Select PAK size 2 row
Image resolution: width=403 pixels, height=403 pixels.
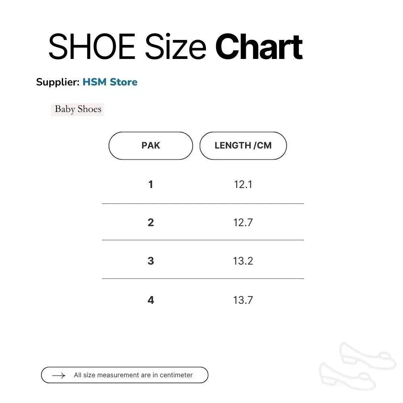pos(151,222)
